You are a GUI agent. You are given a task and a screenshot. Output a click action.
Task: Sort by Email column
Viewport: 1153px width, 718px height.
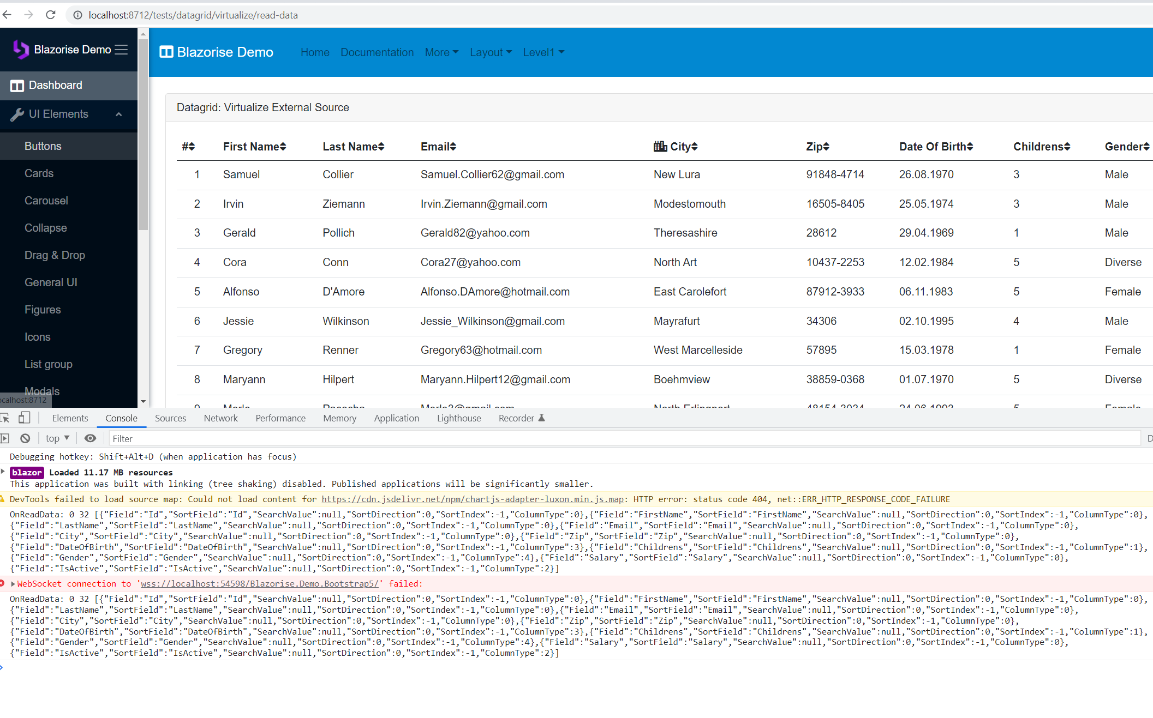438,147
